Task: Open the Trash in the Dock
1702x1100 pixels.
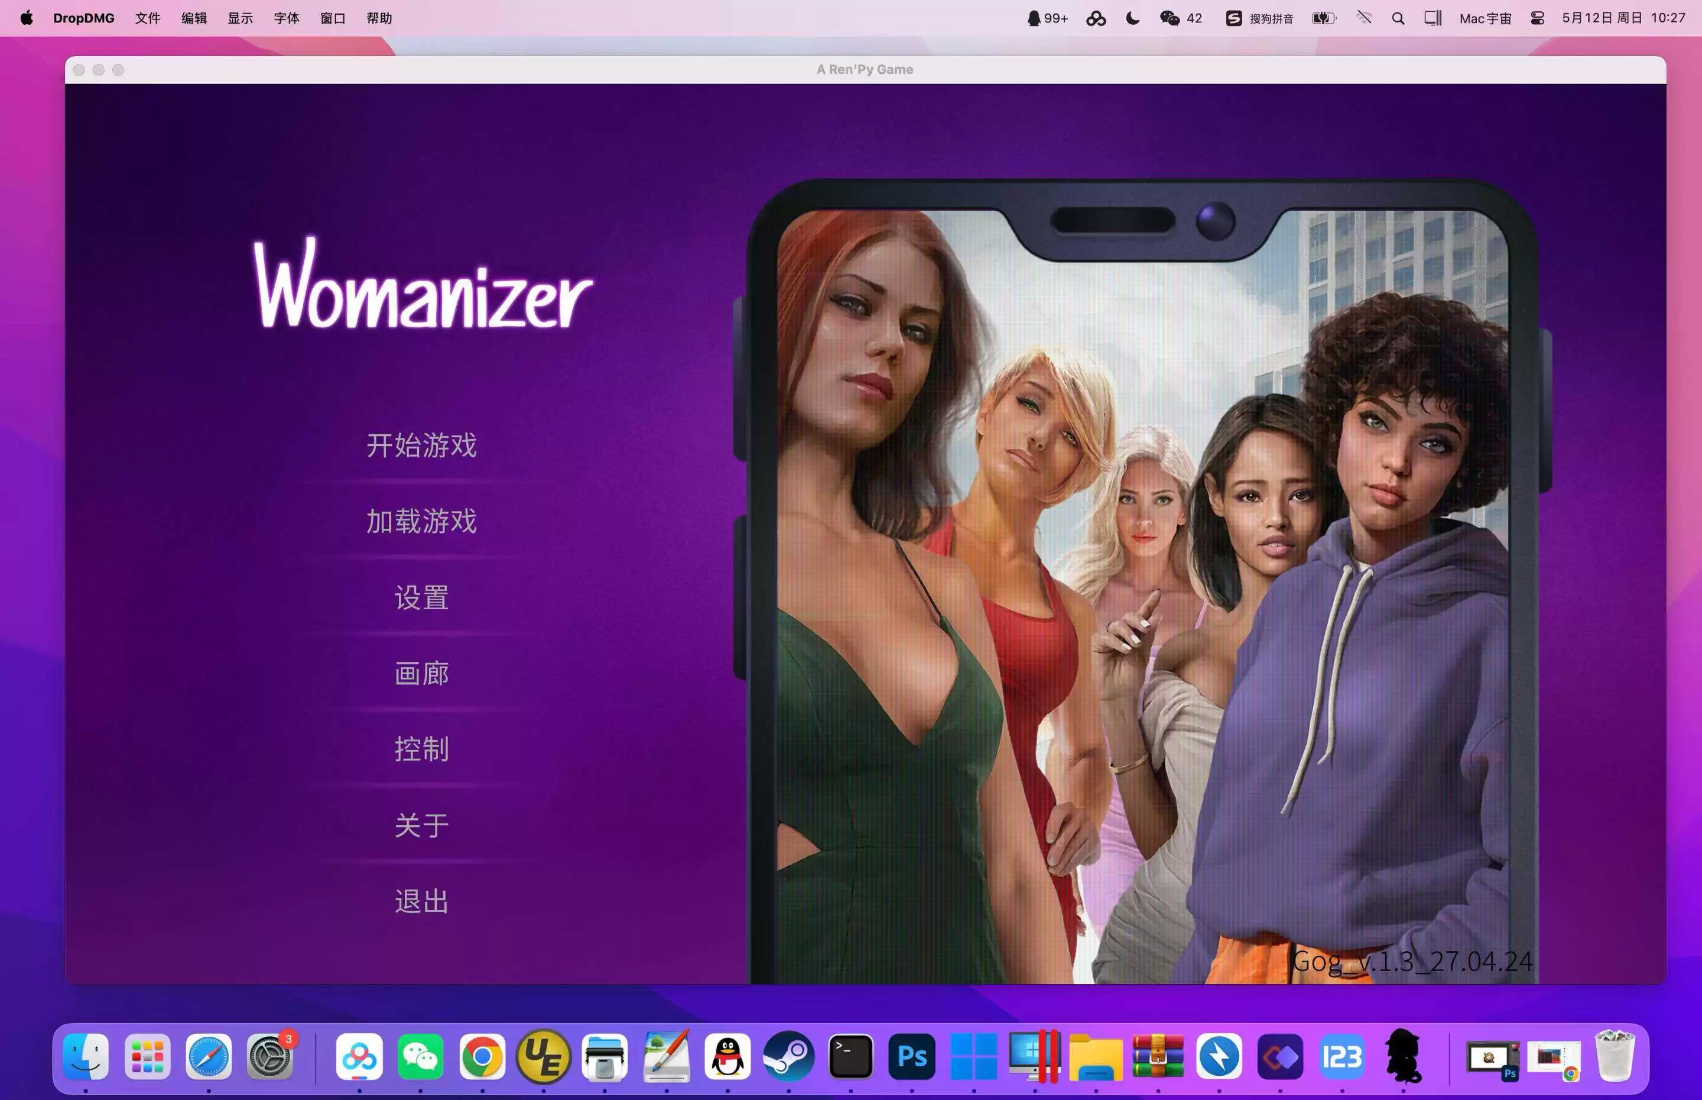Action: 1614,1056
